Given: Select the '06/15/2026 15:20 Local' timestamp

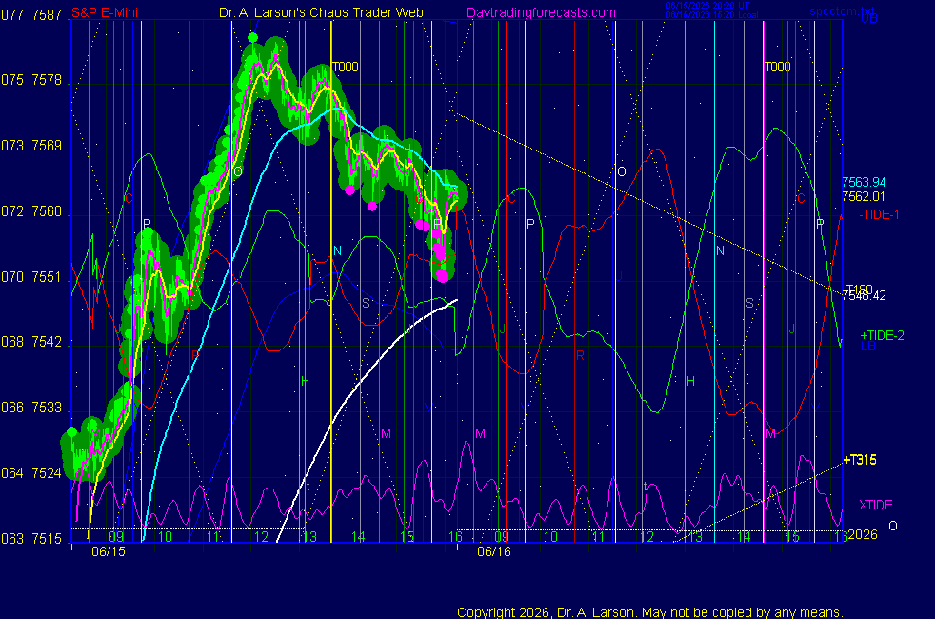Looking at the screenshot, I should (x=712, y=15).
